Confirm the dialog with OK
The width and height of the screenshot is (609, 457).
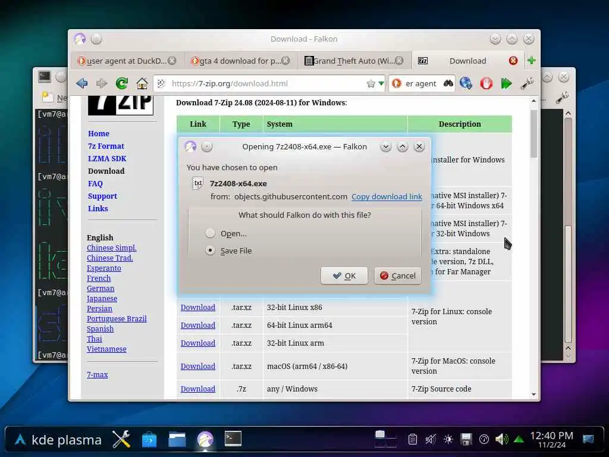pyautogui.click(x=344, y=276)
